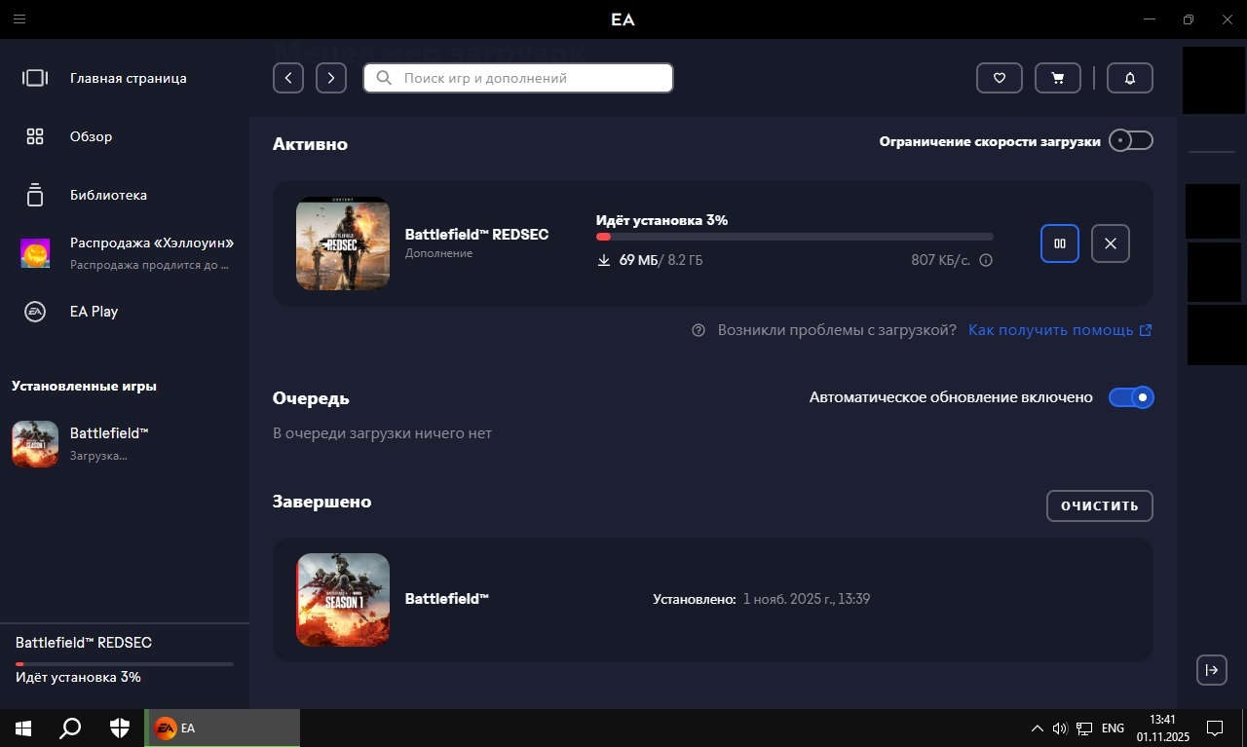Image resolution: width=1247 pixels, height=747 pixels.
Task: Click the download arrow icon beside 69 МБ
Action: click(x=603, y=260)
